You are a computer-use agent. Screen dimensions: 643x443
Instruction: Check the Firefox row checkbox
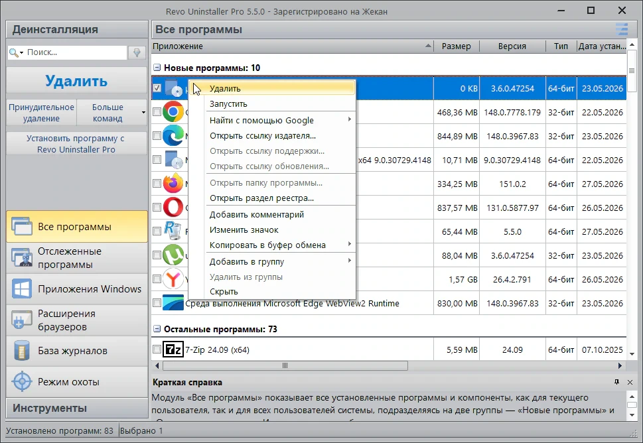(x=157, y=183)
